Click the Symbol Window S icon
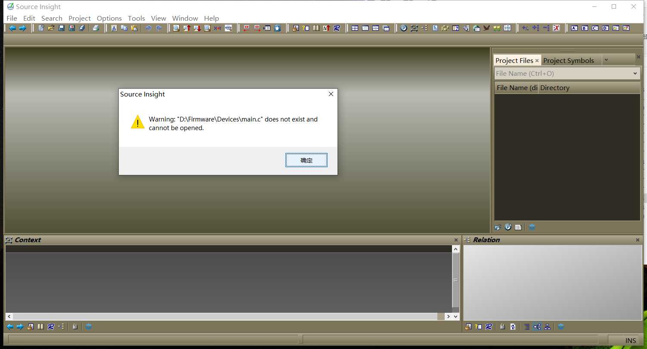This screenshot has height=349, width=647. tap(435, 28)
